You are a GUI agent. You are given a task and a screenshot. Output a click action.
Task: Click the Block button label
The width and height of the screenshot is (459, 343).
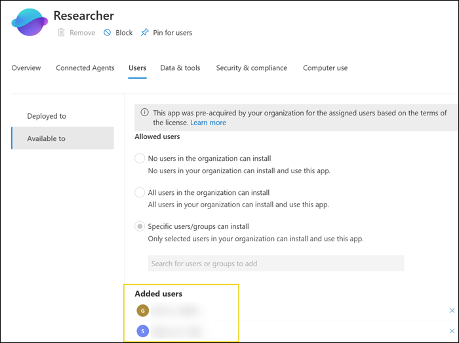pos(124,33)
